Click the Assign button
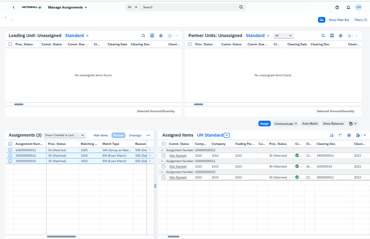 pyautogui.click(x=264, y=124)
